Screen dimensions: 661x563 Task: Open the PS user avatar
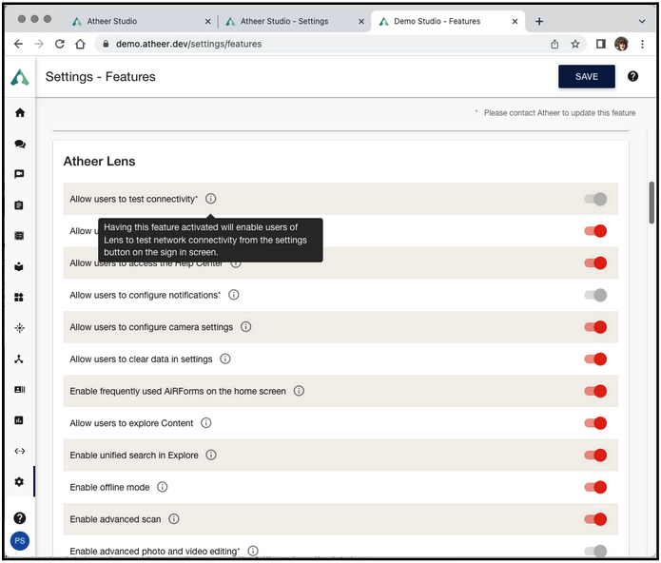tap(19, 541)
